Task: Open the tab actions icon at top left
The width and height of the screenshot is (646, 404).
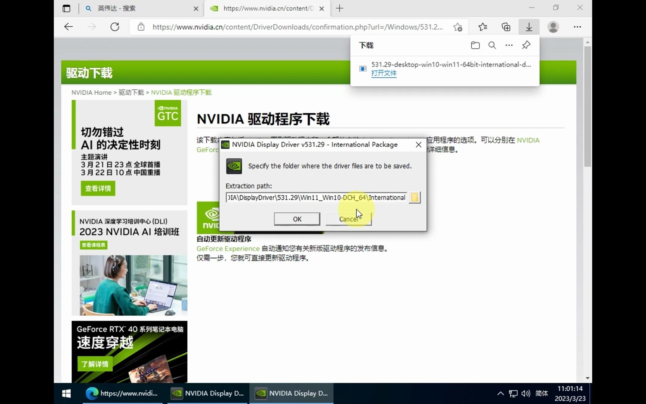Action: (x=66, y=8)
